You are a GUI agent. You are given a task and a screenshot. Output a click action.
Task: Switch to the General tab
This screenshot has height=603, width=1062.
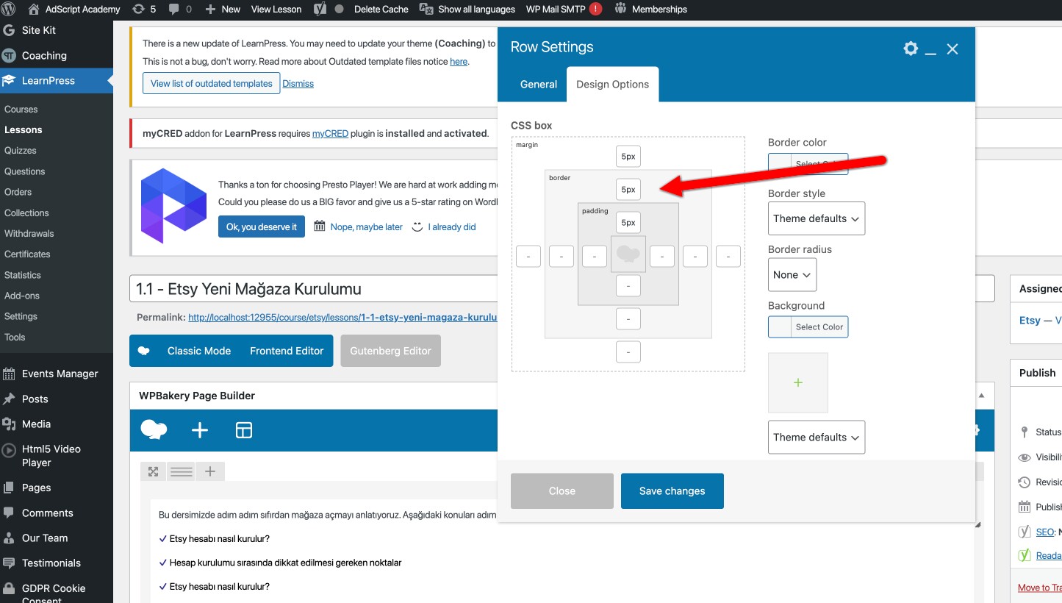coord(538,84)
